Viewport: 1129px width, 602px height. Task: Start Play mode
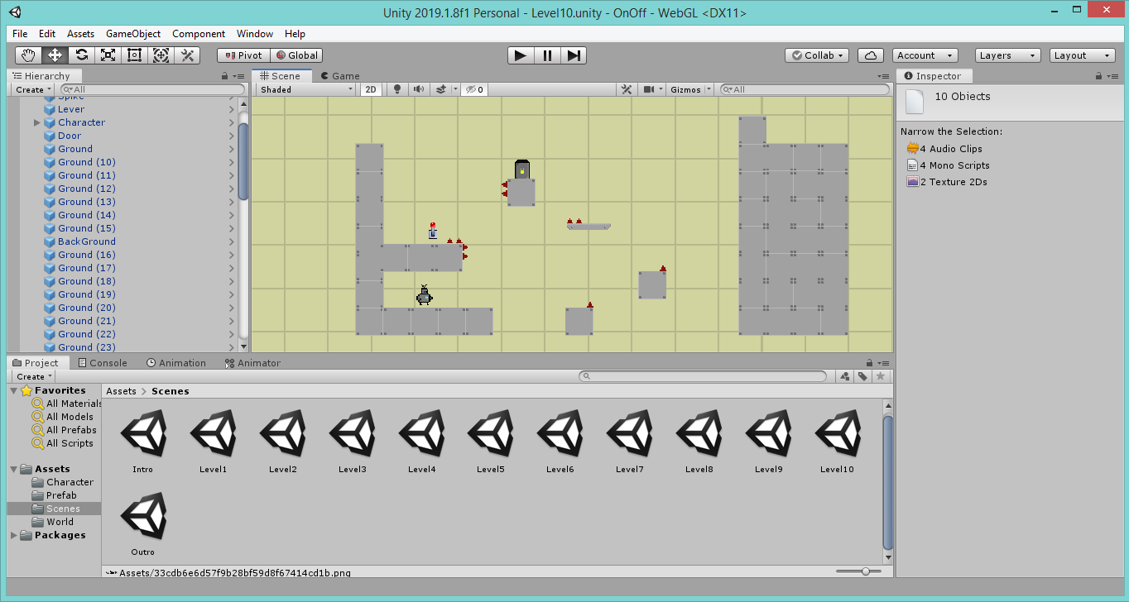(521, 55)
